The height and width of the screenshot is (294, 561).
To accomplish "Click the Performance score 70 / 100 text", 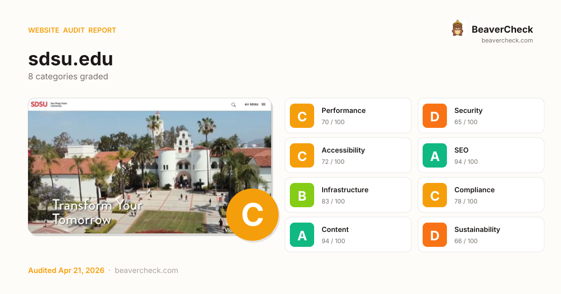I will click(x=333, y=122).
